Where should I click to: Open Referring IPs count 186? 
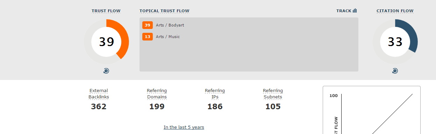point(215,107)
